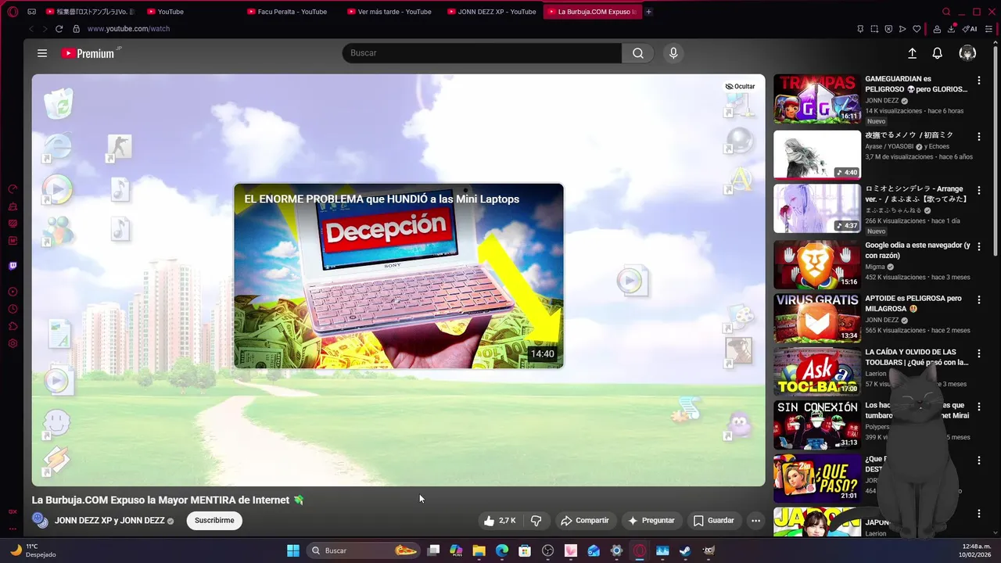
Task: Open options for ロミオとシンデレラ video
Action: tap(978, 190)
